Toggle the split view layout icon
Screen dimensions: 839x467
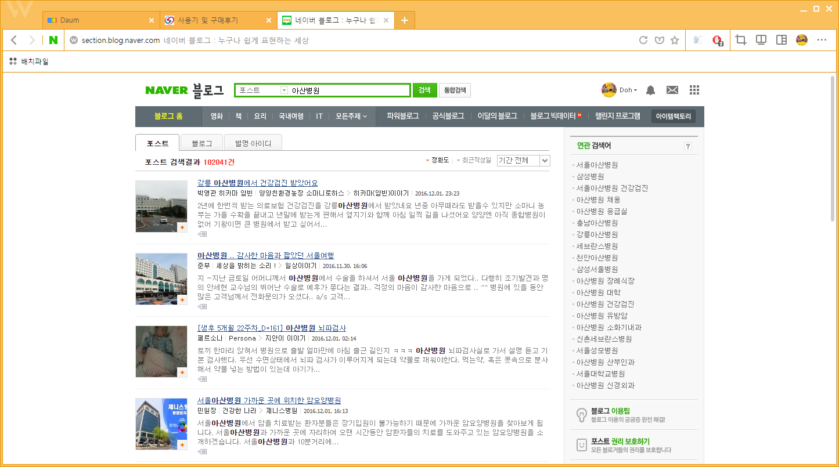tap(781, 40)
